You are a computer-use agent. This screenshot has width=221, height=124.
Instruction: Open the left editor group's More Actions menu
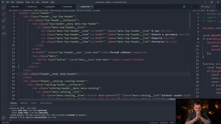tap(188, 7)
